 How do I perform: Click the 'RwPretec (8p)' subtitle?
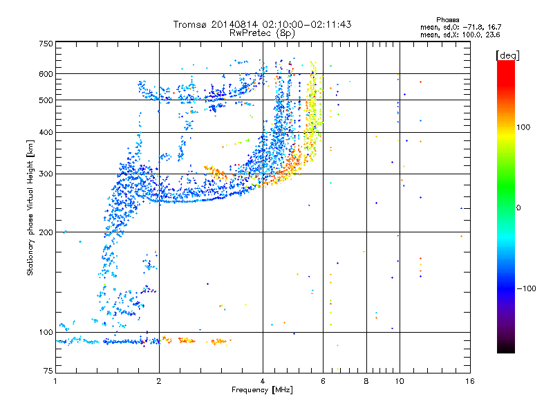click(262, 33)
